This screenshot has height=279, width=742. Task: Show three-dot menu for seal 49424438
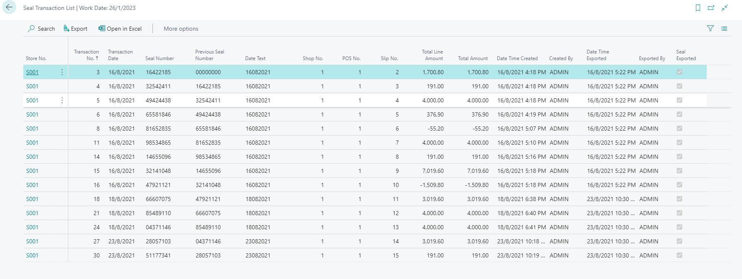pyautogui.click(x=62, y=100)
